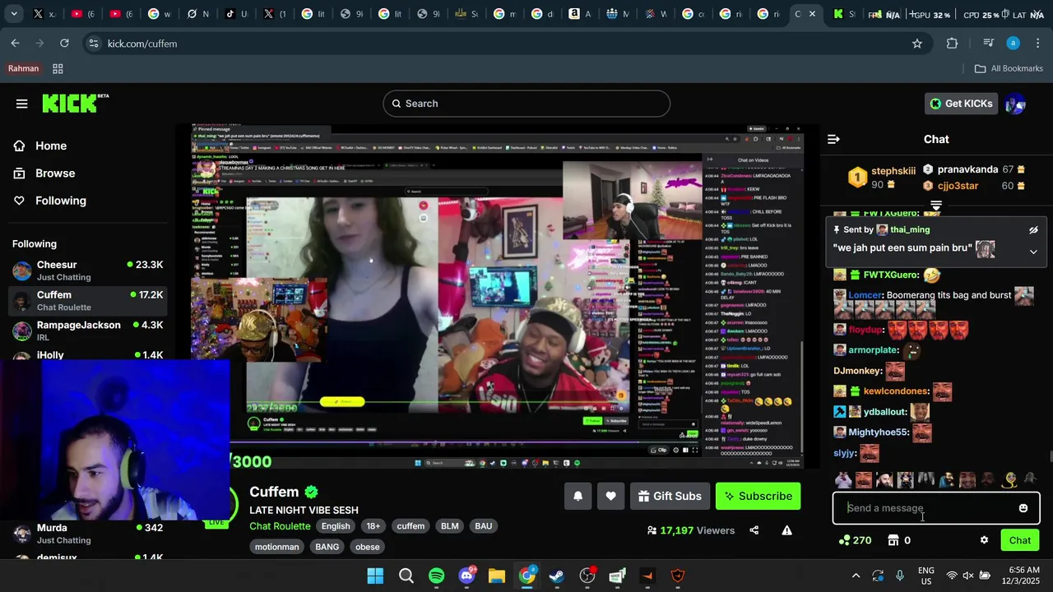Open RampageJackson channel in Following list

pos(87,331)
